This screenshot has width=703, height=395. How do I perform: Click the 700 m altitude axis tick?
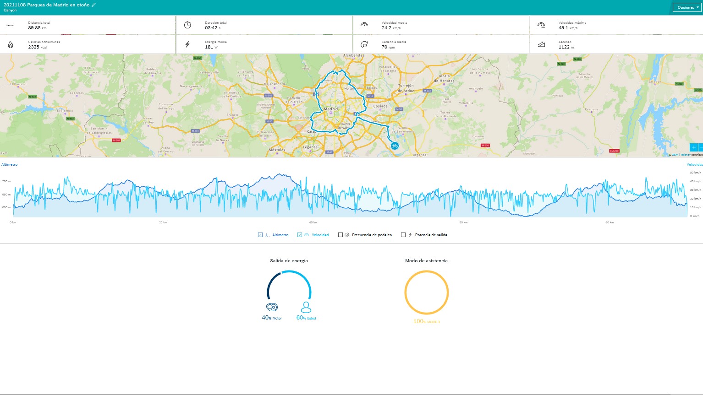(6, 181)
